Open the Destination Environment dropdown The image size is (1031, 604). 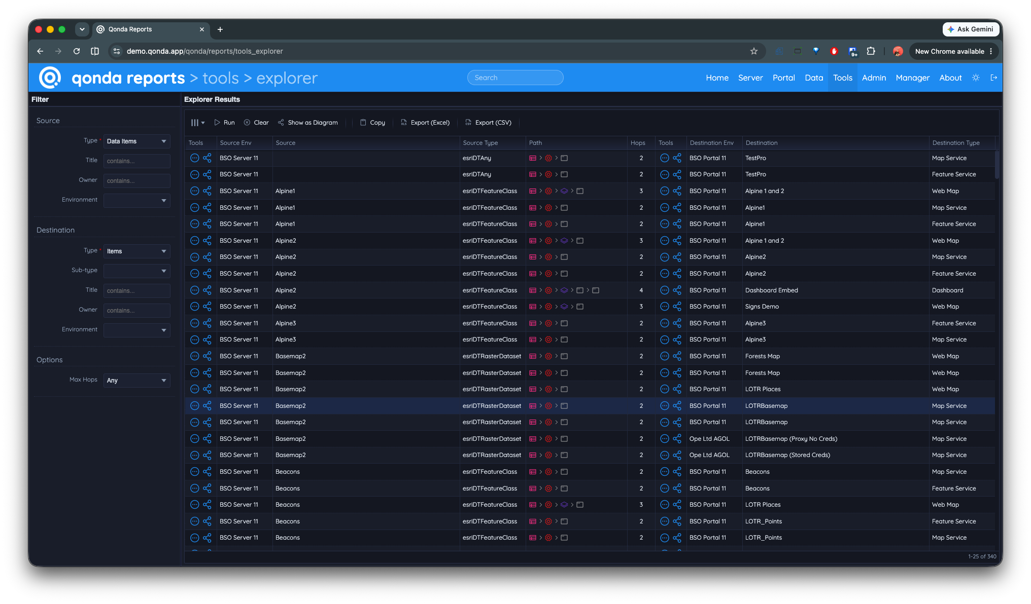coord(136,330)
